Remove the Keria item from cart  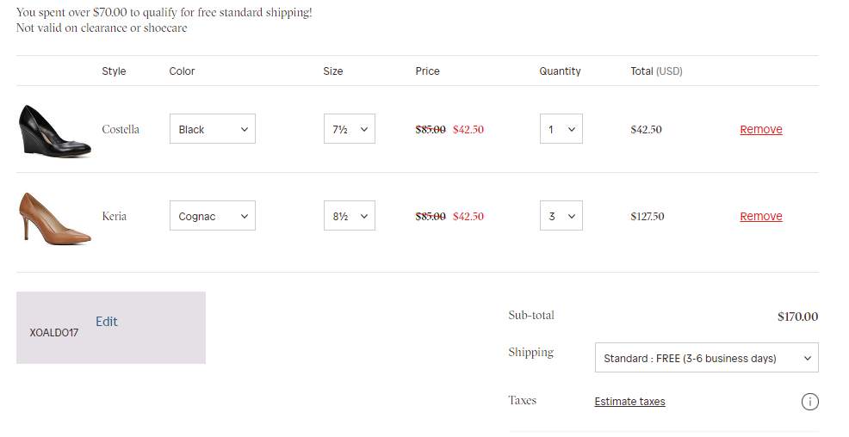tap(761, 216)
